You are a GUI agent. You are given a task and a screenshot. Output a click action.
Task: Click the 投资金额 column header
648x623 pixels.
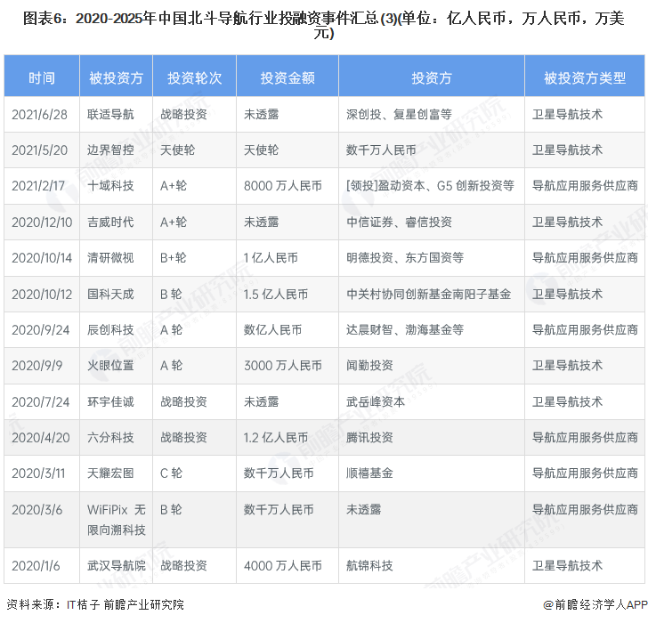[287, 78]
